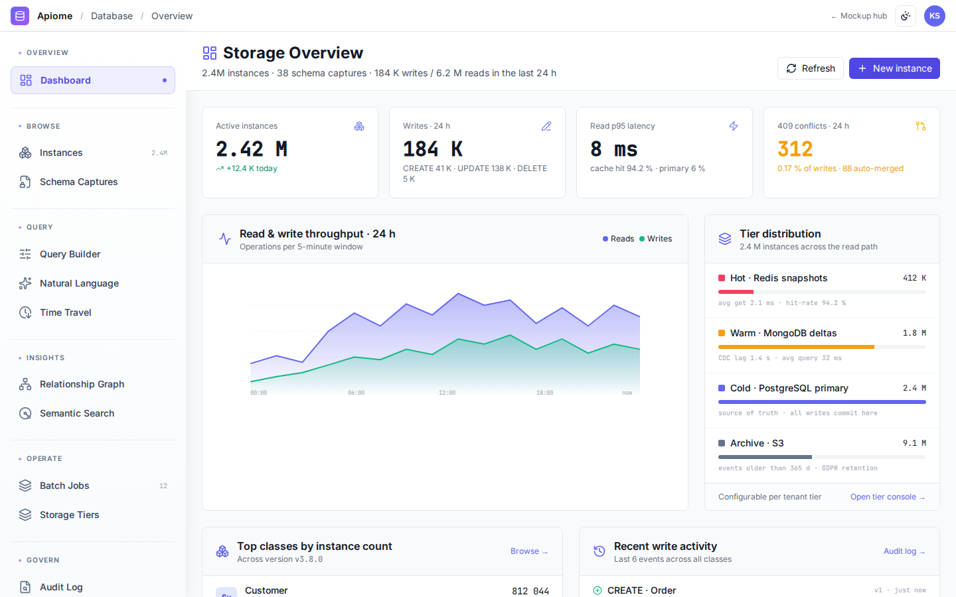Image resolution: width=956 pixels, height=597 pixels.
Task: Click the CREATE Order plus circle icon
Action: coord(597,590)
